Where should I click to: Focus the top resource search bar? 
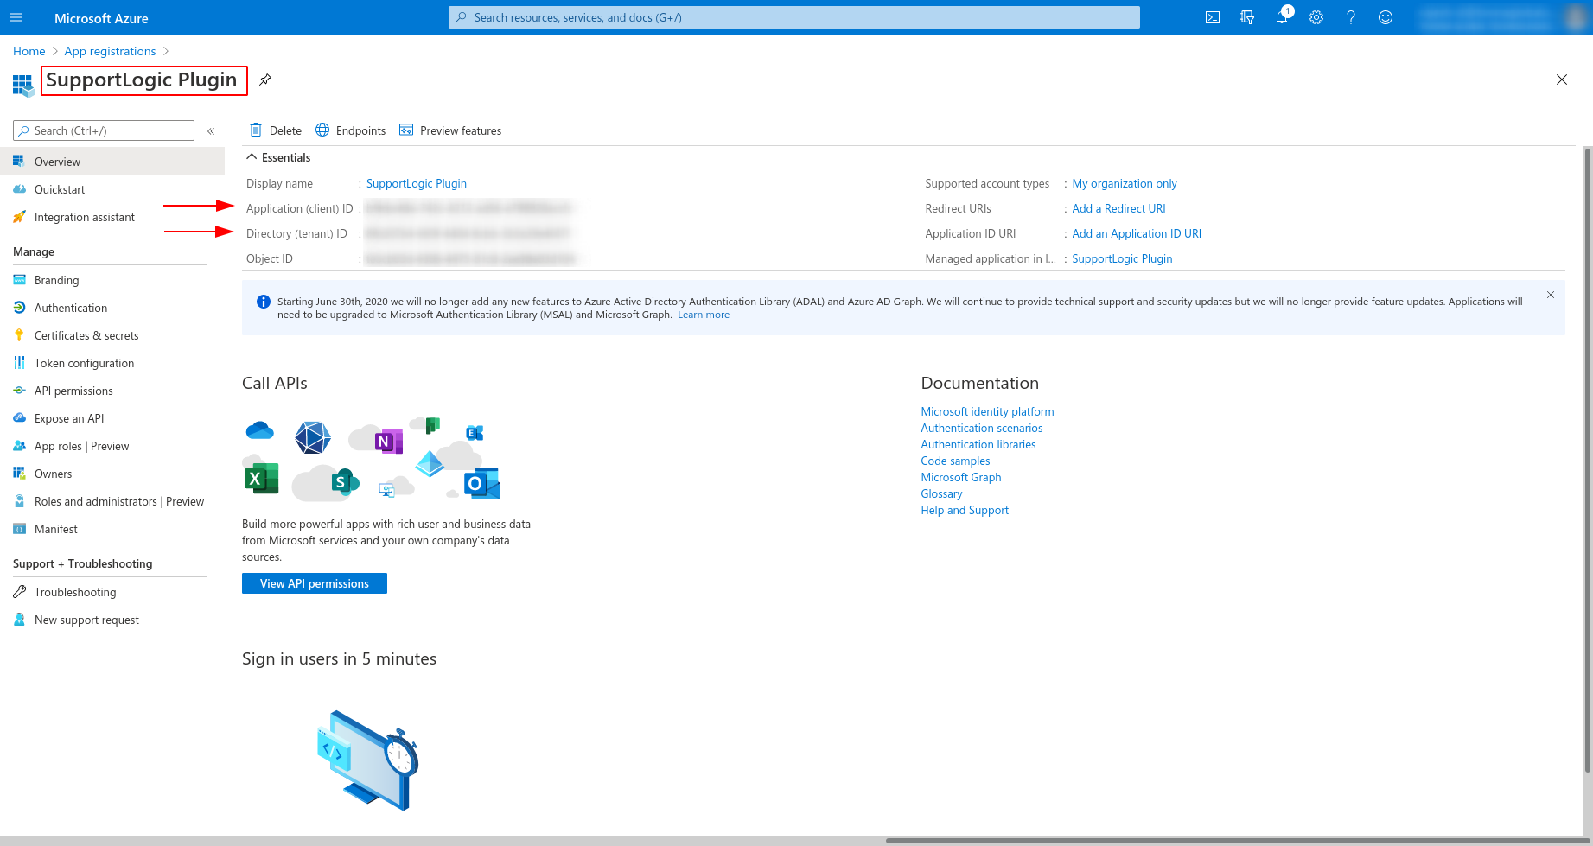pos(793,17)
